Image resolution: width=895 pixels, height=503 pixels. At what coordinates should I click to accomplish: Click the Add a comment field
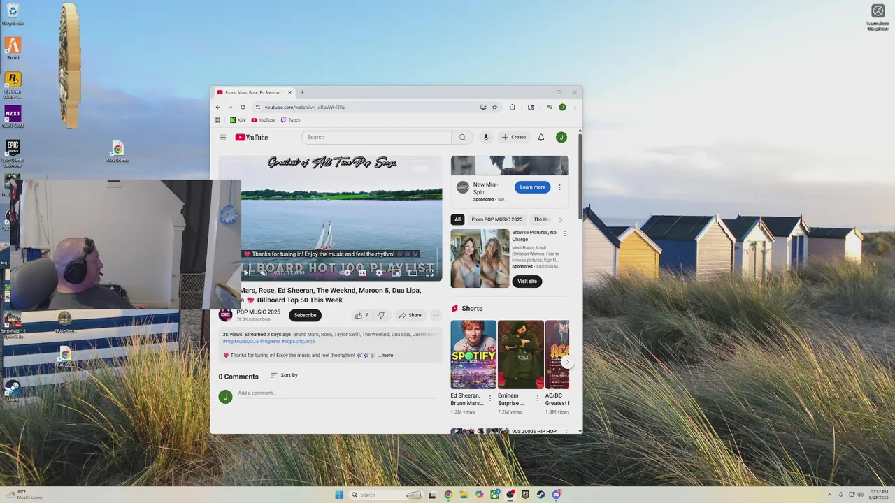coord(336,393)
